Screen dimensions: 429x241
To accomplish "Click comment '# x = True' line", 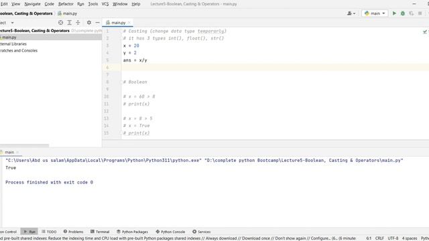I will pyautogui.click(x=136, y=126).
